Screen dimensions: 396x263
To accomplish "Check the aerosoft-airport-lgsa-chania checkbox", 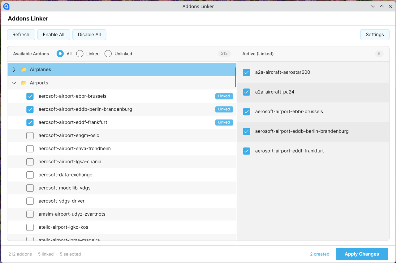I will click(30, 162).
